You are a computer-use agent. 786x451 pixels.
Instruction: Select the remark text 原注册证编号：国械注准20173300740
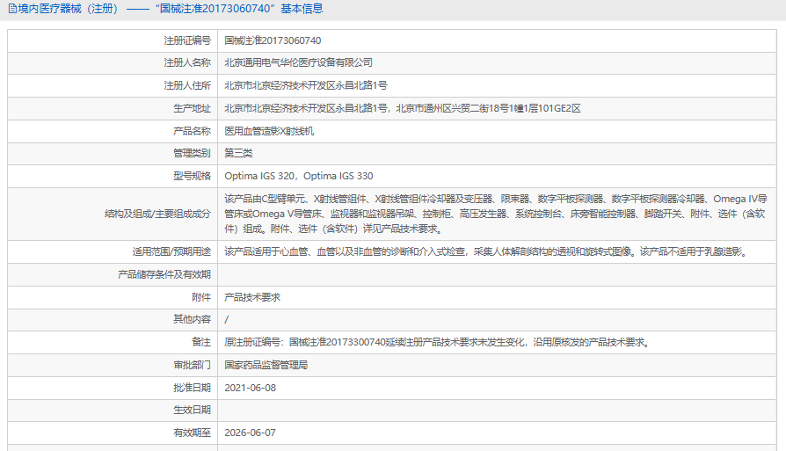click(x=438, y=342)
